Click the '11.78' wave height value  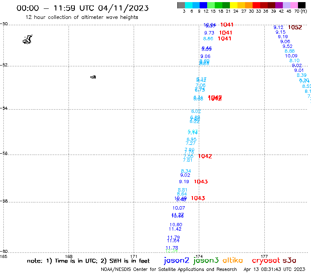[172, 248]
